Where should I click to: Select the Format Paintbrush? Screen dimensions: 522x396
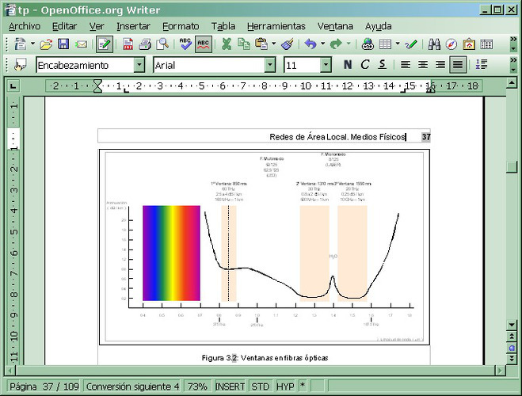287,44
